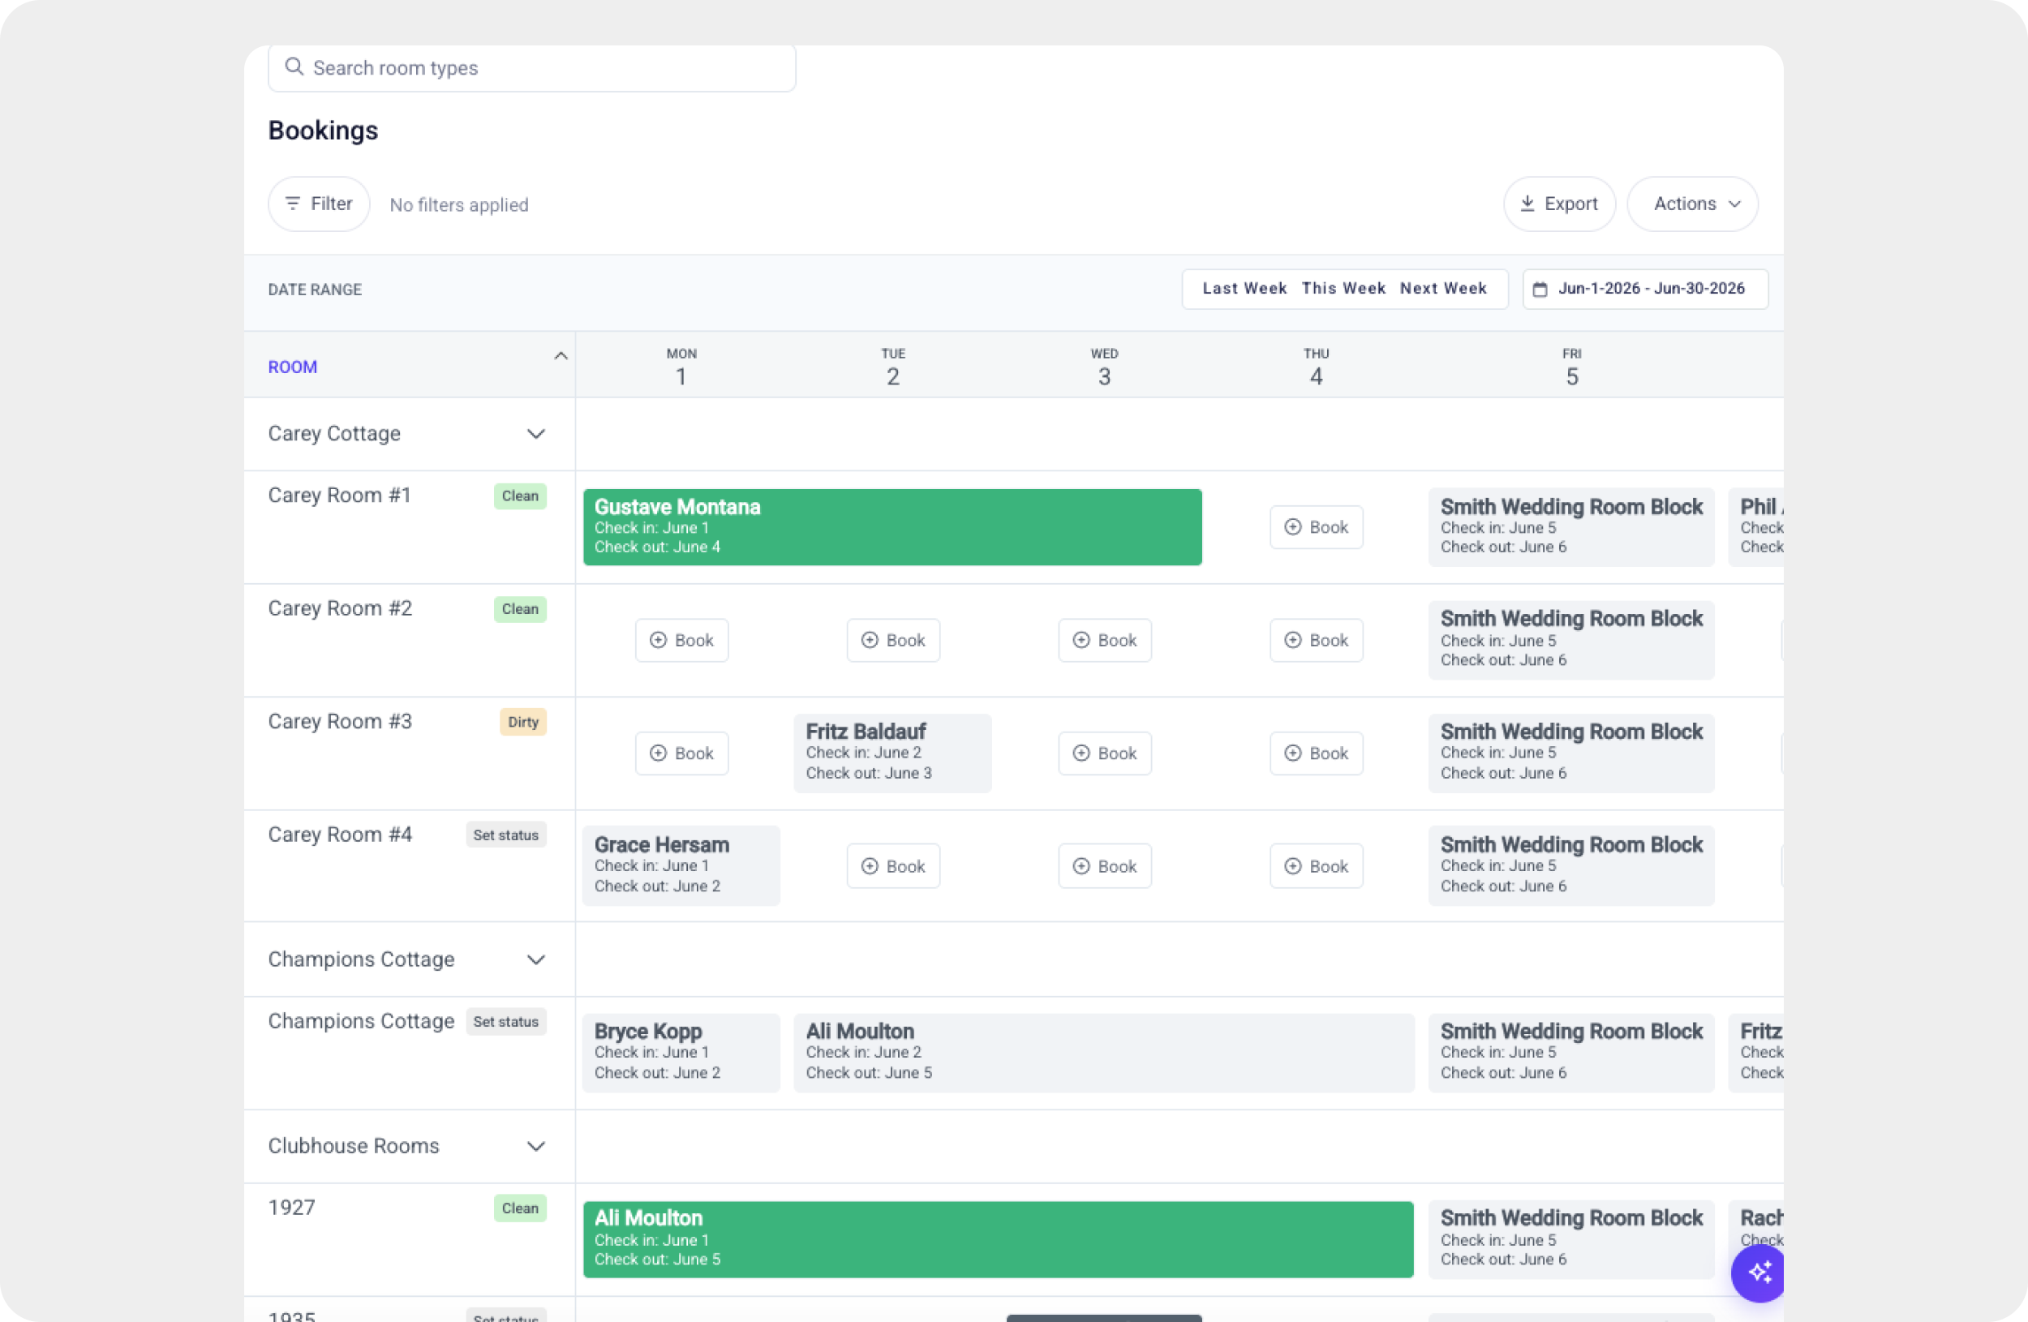Click the Carey Room #3 row label
2028x1322 pixels.
[x=339, y=723]
